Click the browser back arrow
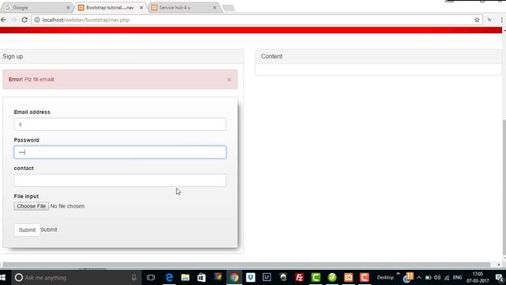Image resolution: width=506 pixels, height=285 pixels. pyautogui.click(x=3, y=20)
